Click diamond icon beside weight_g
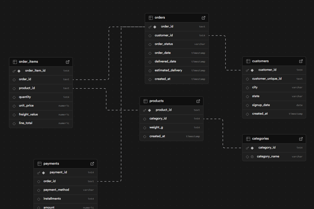314x209 pixels. pos(145,128)
